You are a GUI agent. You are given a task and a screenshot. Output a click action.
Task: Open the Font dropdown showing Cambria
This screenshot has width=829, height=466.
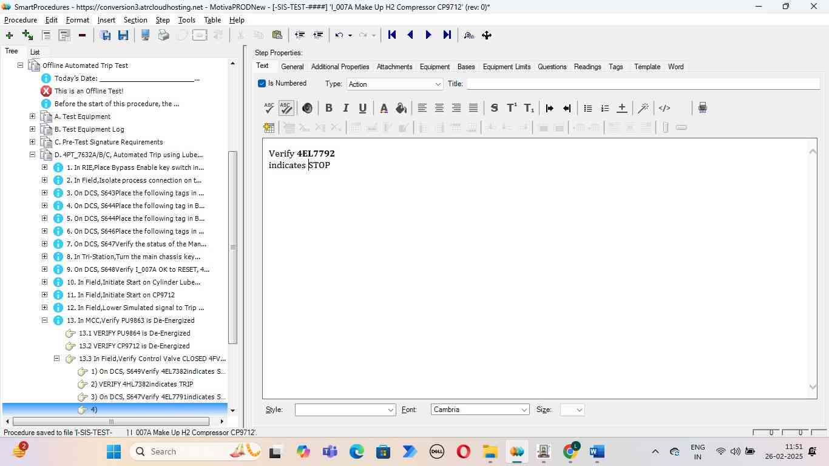click(x=479, y=410)
